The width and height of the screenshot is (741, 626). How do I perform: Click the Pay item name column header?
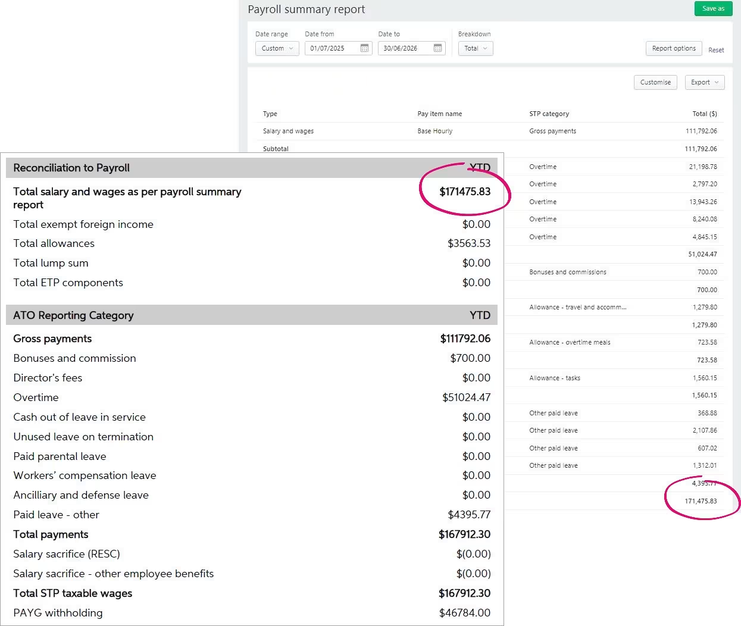440,114
